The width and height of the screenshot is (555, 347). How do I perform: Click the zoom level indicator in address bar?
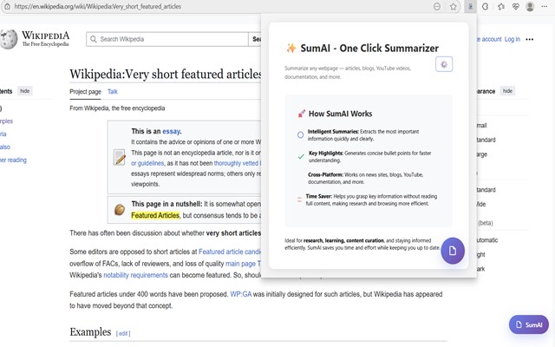(x=437, y=6)
